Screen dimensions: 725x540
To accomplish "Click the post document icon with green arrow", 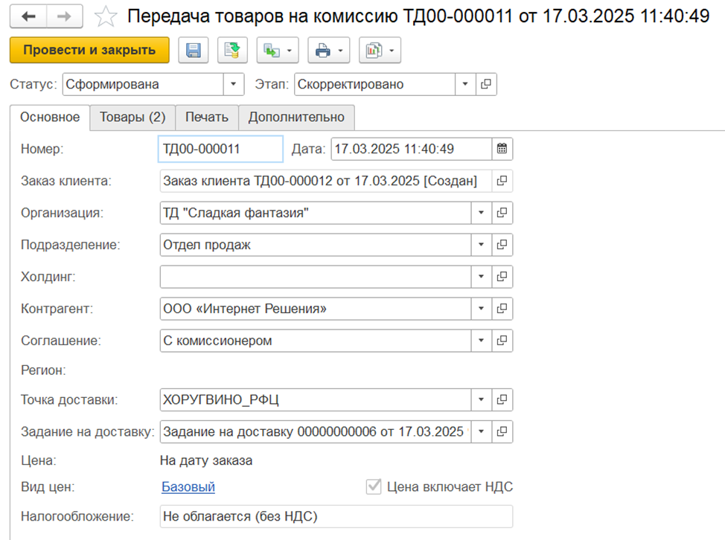I will (232, 51).
